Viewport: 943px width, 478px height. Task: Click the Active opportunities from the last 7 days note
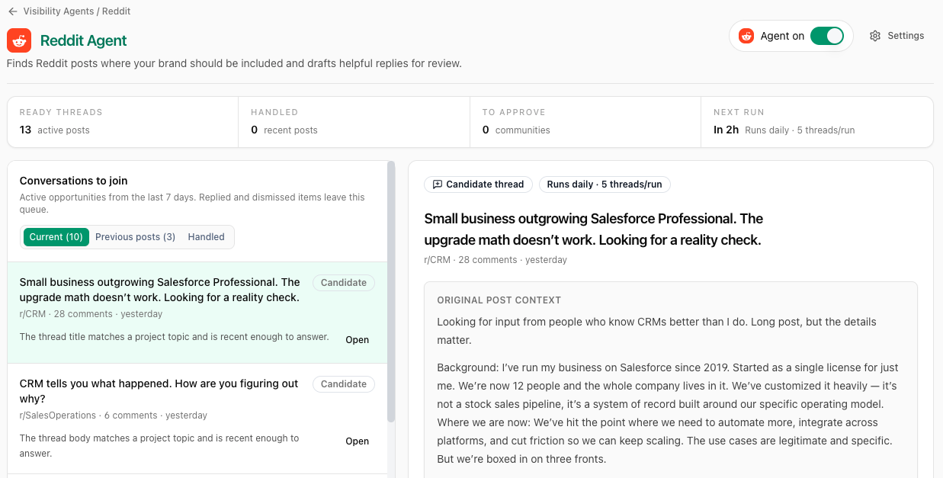pos(192,204)
